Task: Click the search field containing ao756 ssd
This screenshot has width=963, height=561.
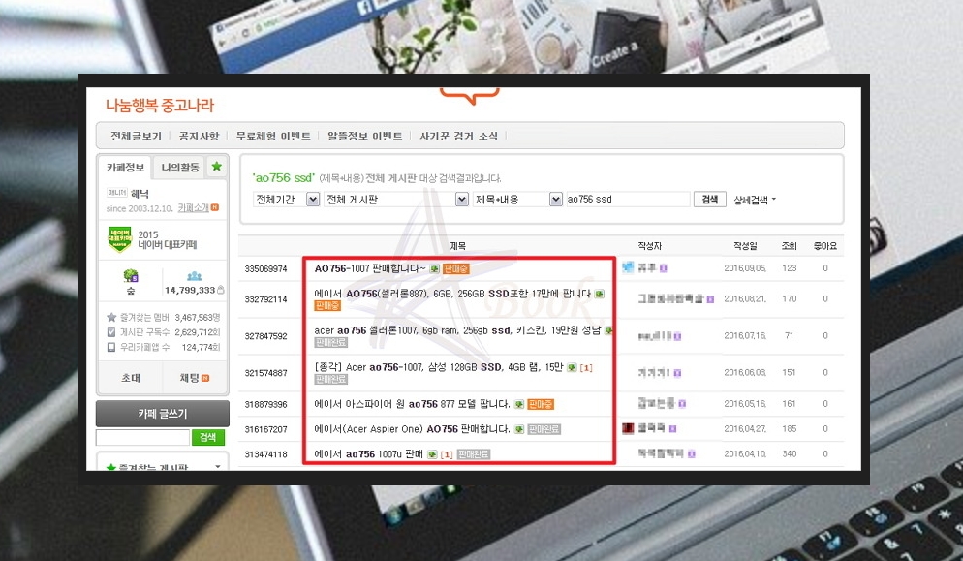Action: pyautogui.click(x=628, y=199)
